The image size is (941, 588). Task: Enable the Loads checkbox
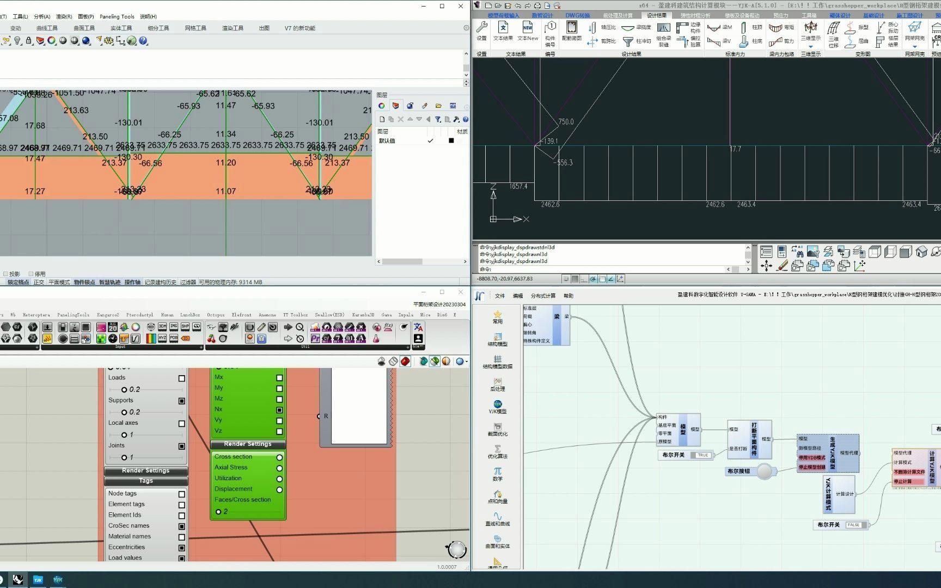coord(182,378)
